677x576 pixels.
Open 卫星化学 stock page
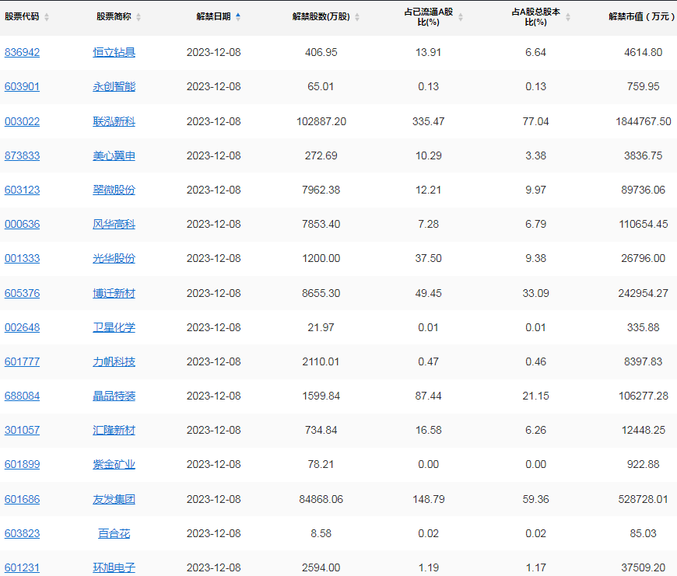point(114,328)
